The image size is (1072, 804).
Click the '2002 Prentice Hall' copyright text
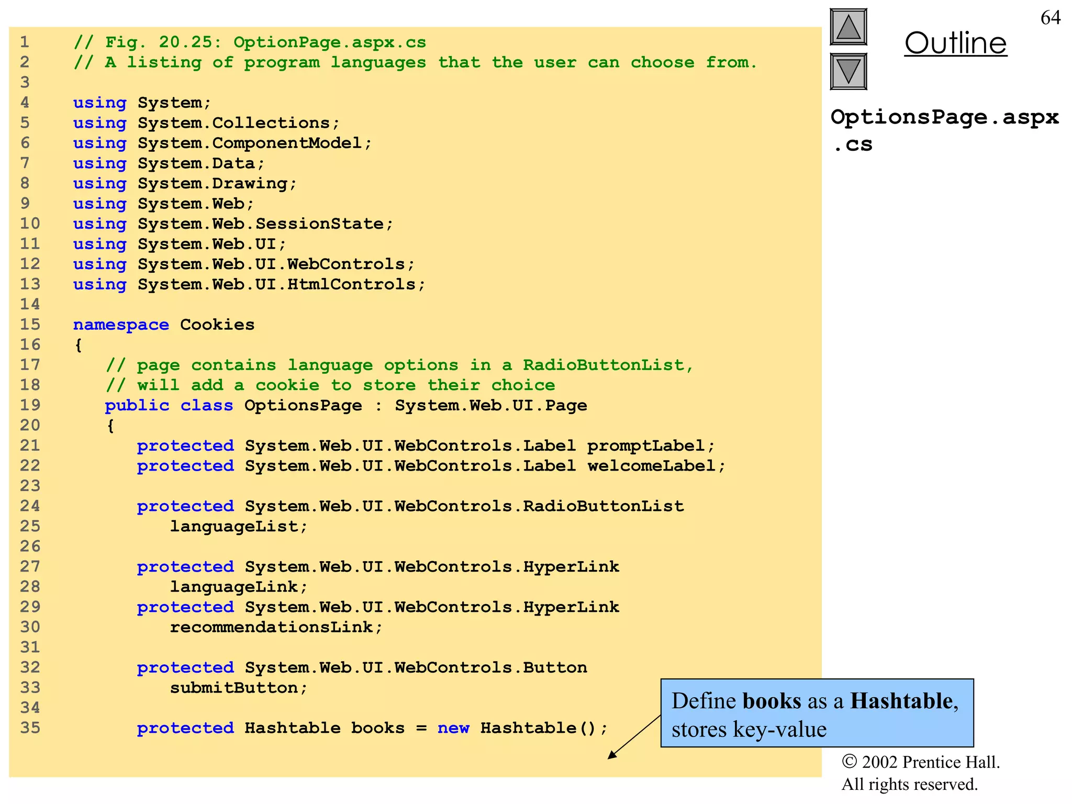[921, 762]
